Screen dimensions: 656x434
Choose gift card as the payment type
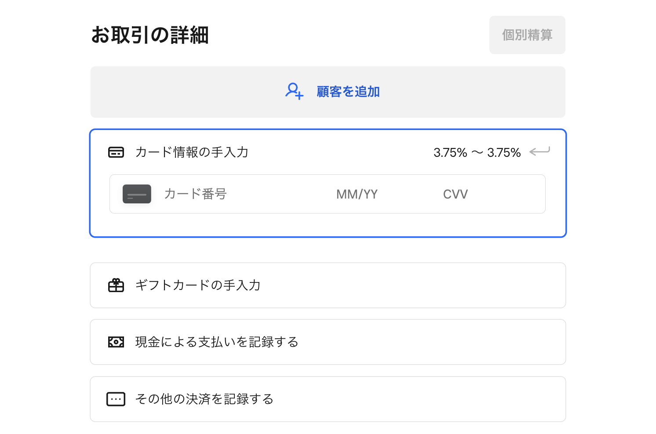pos(197,285)
